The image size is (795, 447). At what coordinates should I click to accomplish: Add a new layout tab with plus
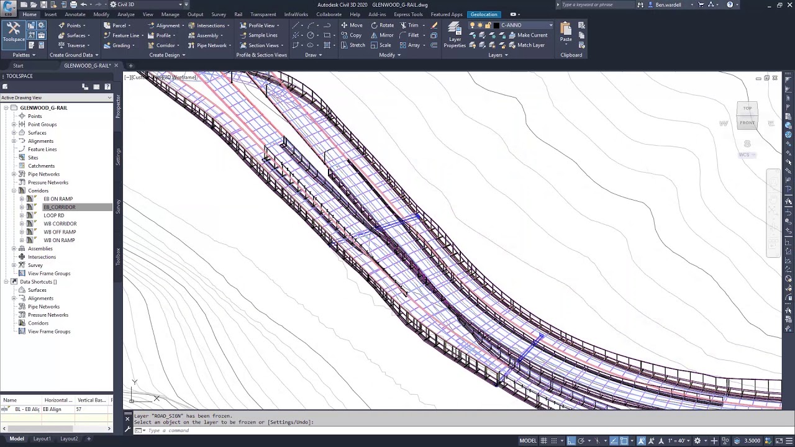[x=88, y=439]
